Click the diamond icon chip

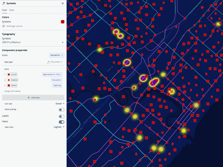[x=13, y=80]
